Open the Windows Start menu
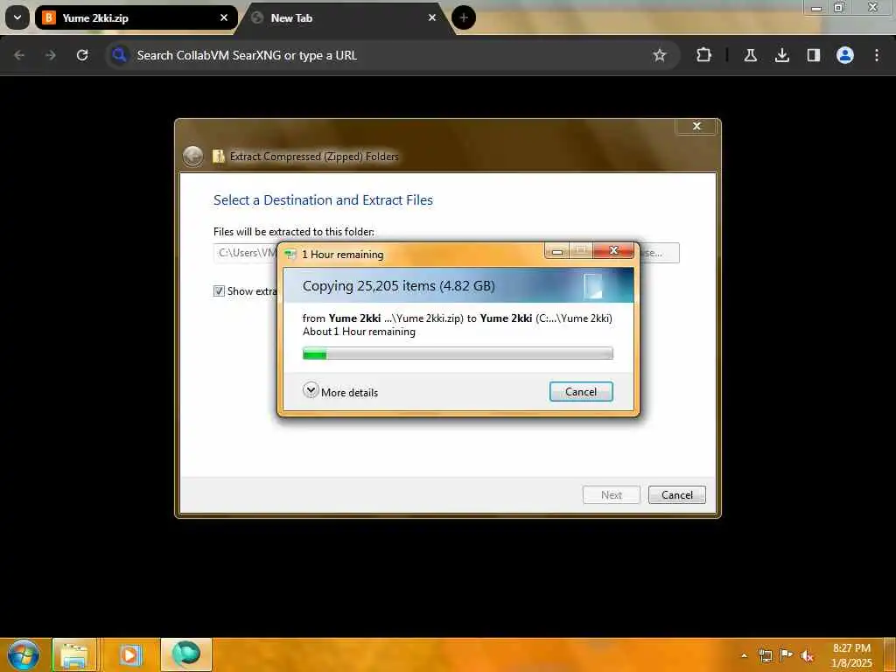Screen dimensions: 896x672 23,654
